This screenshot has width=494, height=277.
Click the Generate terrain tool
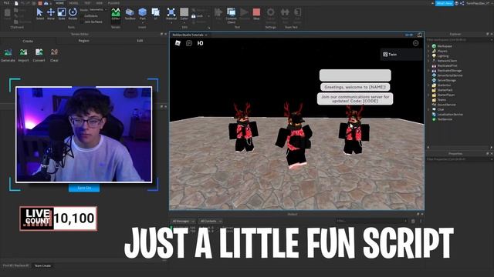tap(8, 55)
